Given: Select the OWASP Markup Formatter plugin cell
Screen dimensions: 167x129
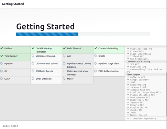Looking at the screenshot, I should click(46, 50).
